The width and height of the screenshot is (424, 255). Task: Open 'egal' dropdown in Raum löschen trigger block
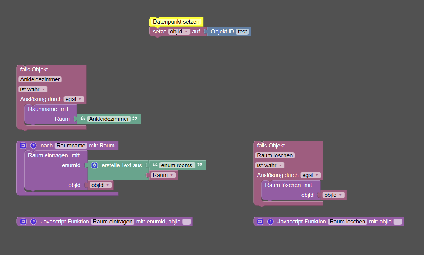click(x=311, y=175)
